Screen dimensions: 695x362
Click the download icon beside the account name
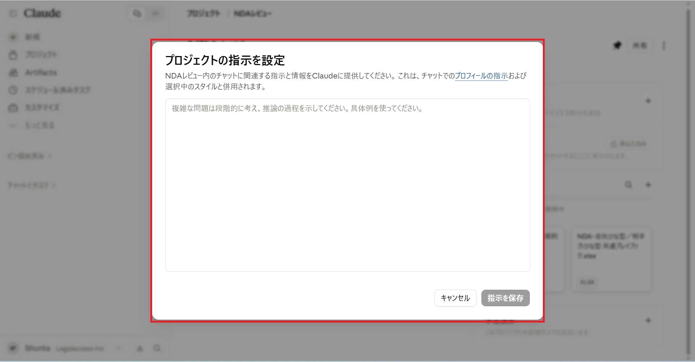point(140,348)
